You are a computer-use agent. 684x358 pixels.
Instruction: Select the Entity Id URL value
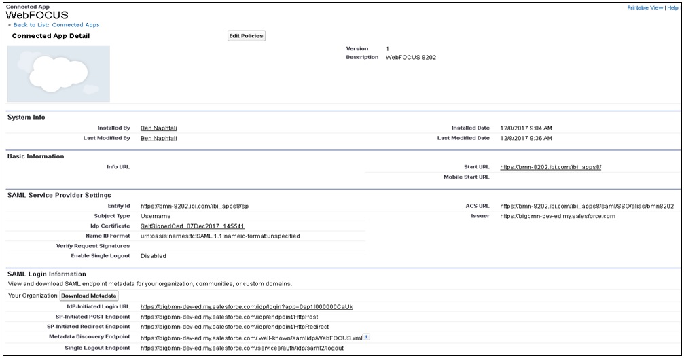click(x=194, y=207)
